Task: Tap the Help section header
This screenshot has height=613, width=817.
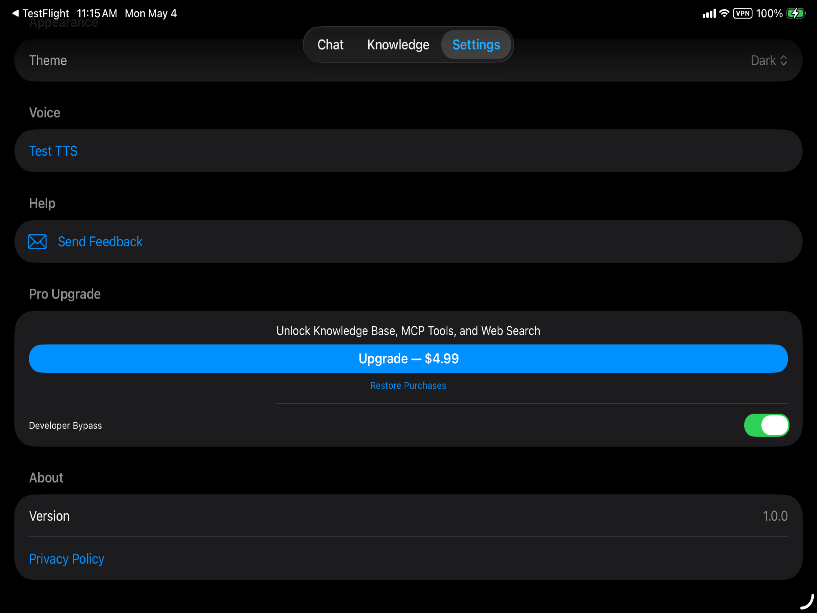Action: [42, 203]
